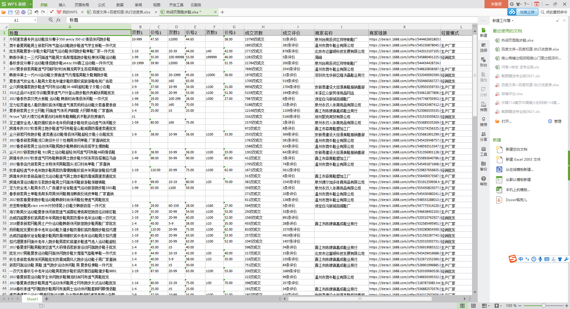Open the 工具 sidebar tool
Screen dimensions: 570x309
(x=484, y=151)
